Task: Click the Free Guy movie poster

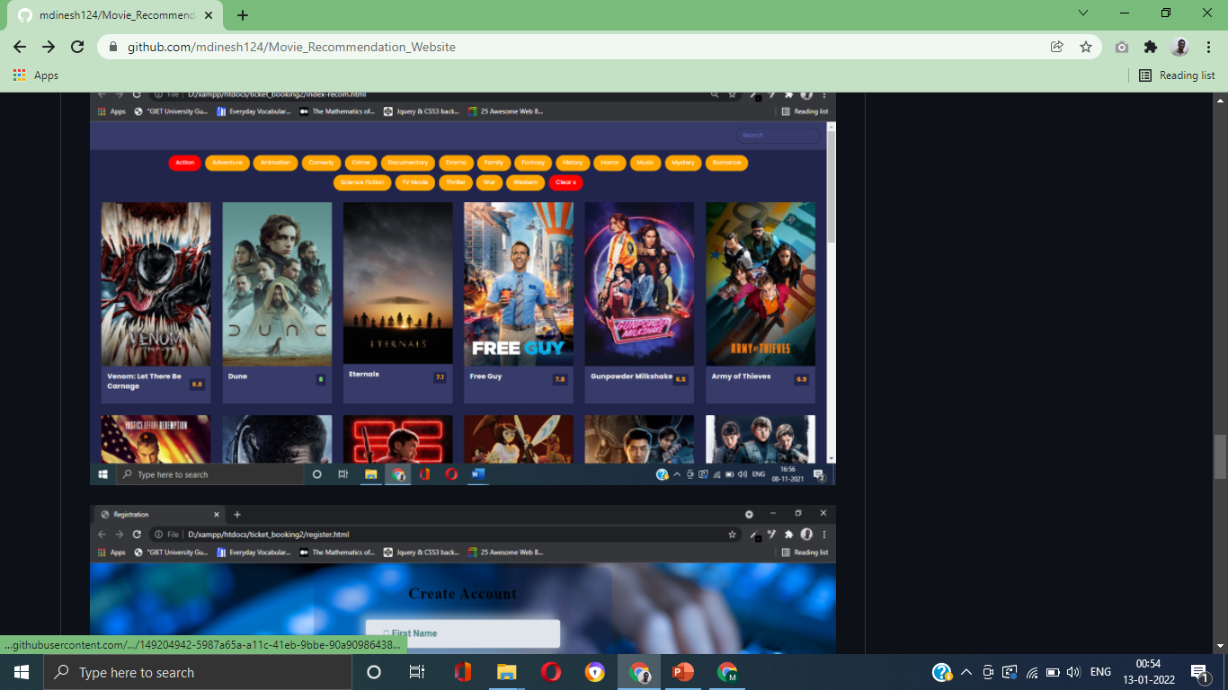Action: click(x=519, y=284)
